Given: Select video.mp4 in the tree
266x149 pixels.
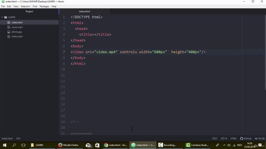Looking at the screenshot, I should [x=29, y=36].
